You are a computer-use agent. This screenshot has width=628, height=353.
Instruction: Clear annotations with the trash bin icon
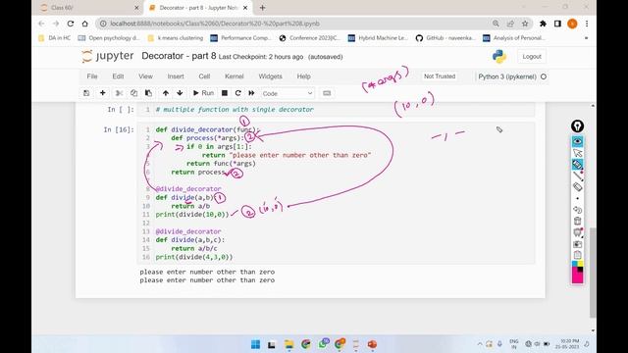(577, 221)
